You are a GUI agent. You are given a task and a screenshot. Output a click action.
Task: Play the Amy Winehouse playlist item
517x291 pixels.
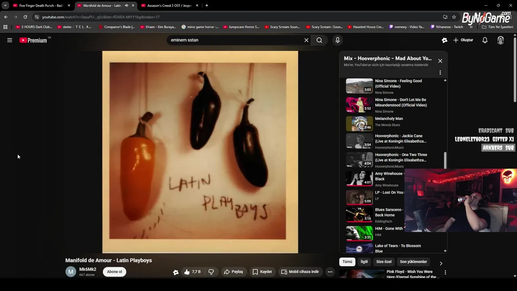[x=375, y=179]
